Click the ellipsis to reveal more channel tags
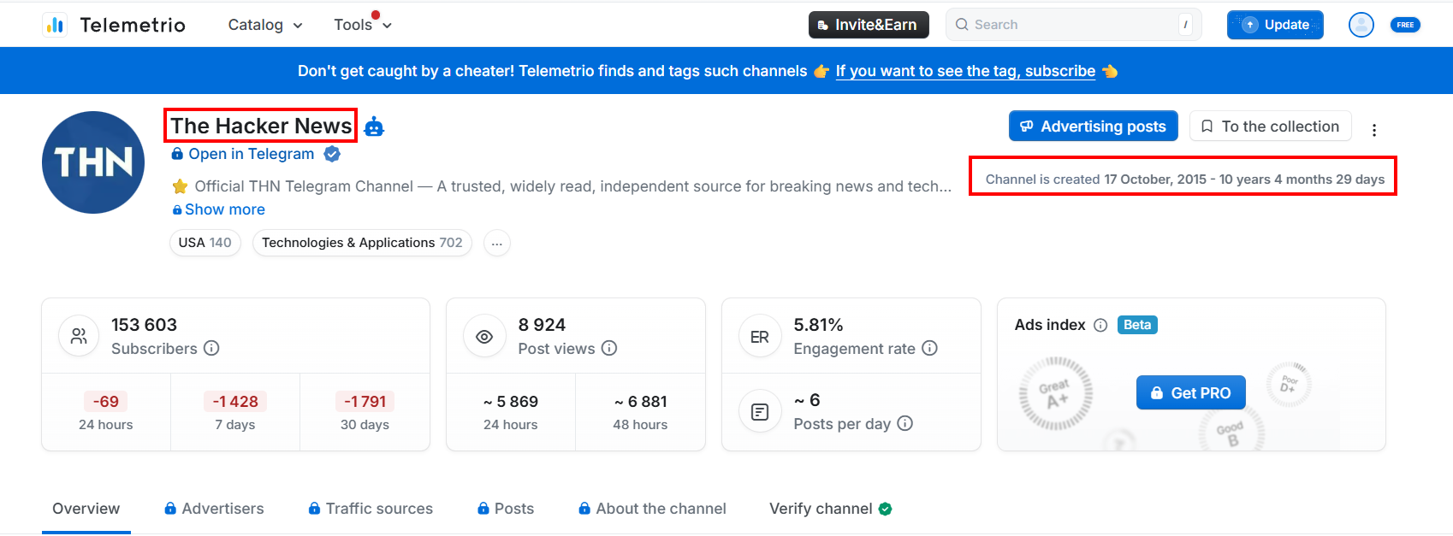This screenshot has width=1453, height=536. point(496,243)
